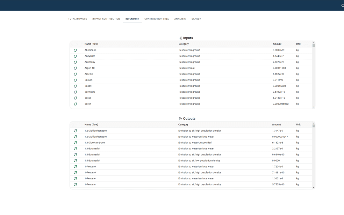This screenshot has width=344, height=215.
Task: Click the leaf icon for Arsenic
Action: tap(75, 74)
